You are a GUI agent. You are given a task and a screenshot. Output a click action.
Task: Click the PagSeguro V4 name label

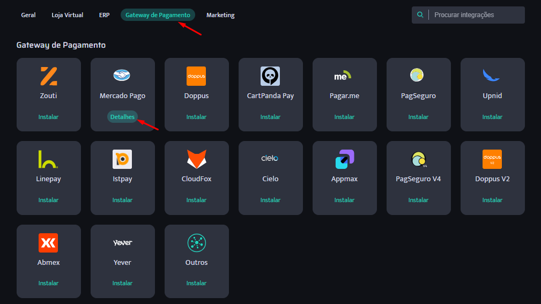tap(418, 179)
